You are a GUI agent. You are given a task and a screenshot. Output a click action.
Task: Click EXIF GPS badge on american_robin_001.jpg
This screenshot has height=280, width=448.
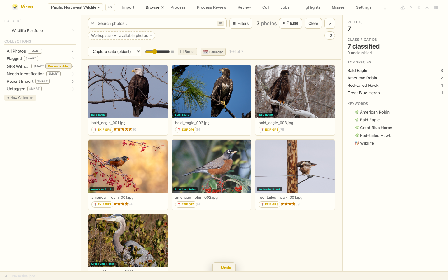tap(102, 204)
